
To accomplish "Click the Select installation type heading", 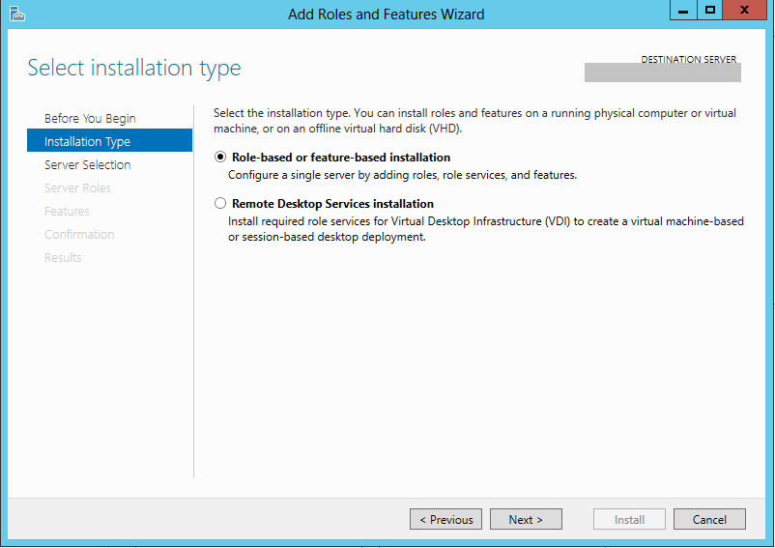I will coord(134,68).
